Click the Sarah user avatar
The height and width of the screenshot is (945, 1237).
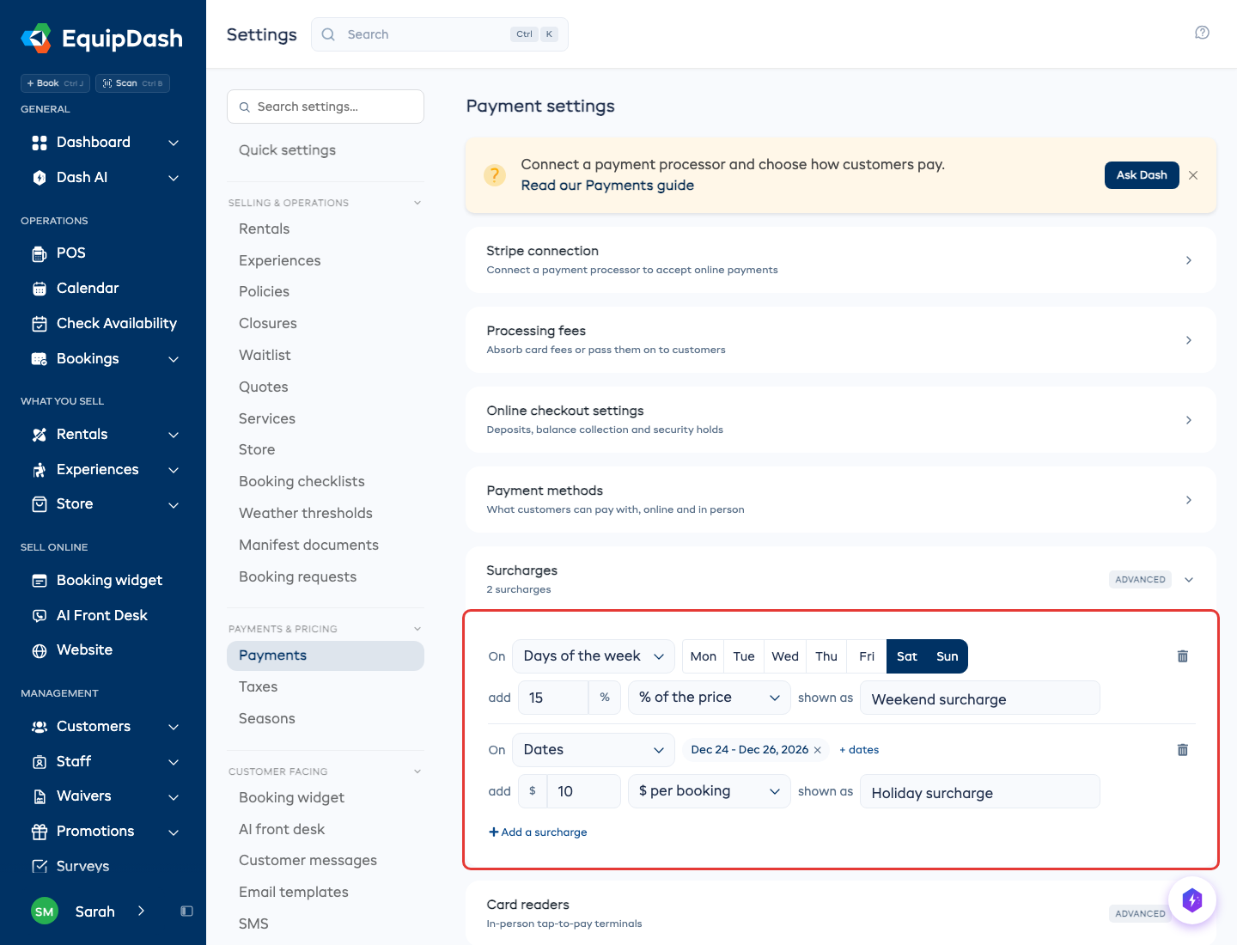[x=45, y=911]
